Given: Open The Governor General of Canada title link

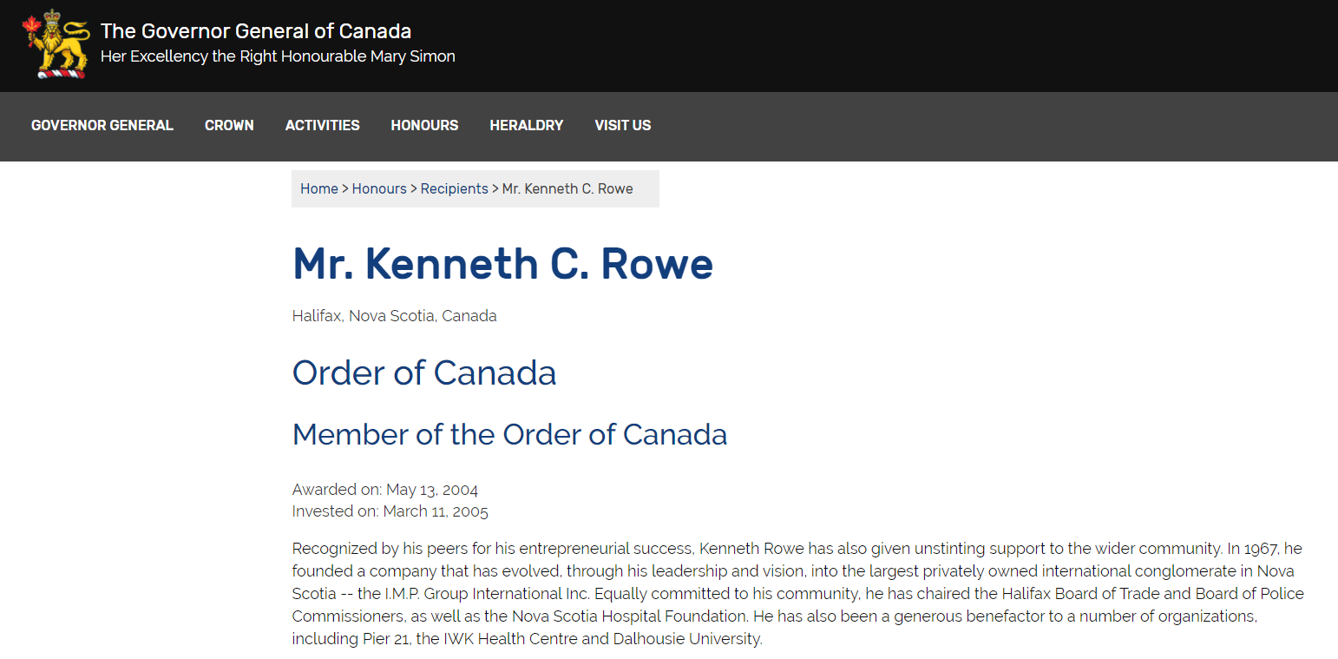Looking at the screenshot, I should click(256, 31).
